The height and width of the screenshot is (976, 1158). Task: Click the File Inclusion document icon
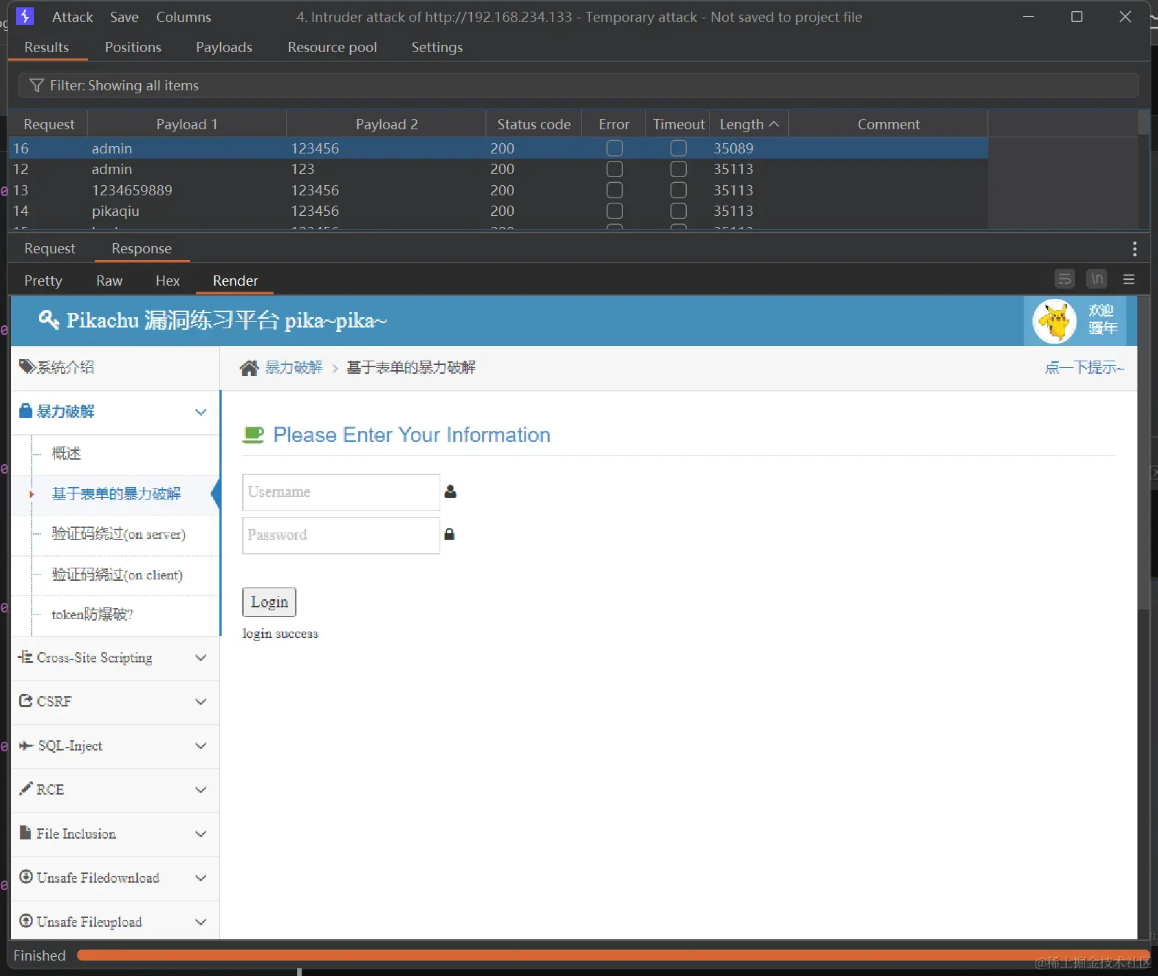tap(25, 833)
